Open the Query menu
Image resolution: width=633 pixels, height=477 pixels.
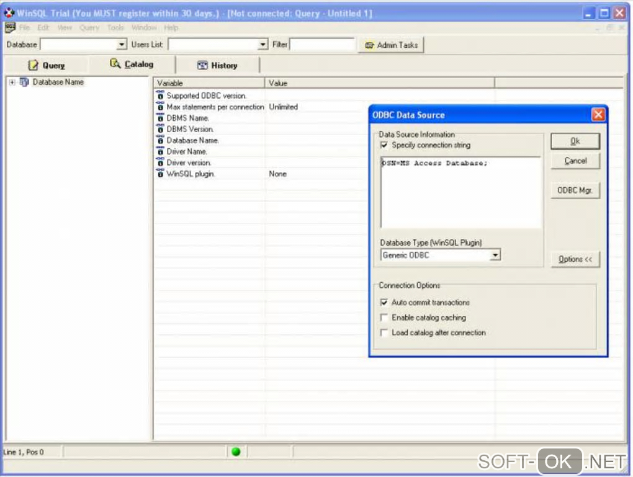pyautogui.click(x=89, y=27)
